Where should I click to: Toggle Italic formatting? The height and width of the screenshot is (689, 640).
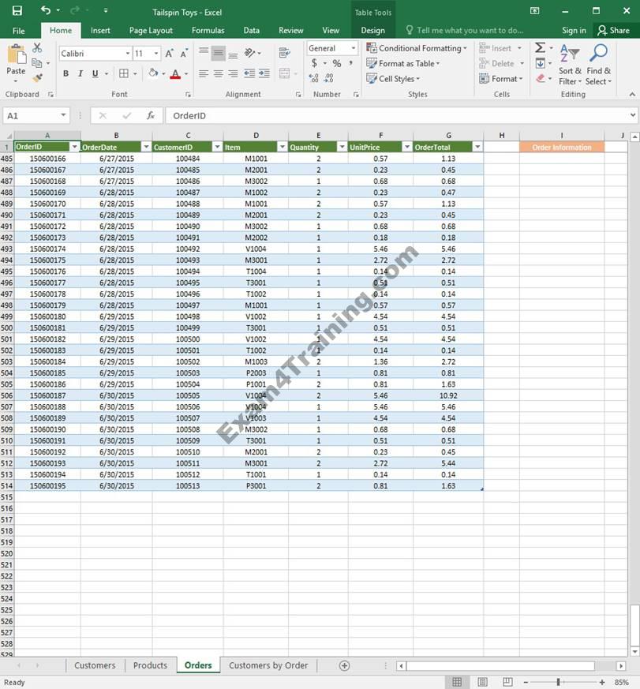pos(80,74)
